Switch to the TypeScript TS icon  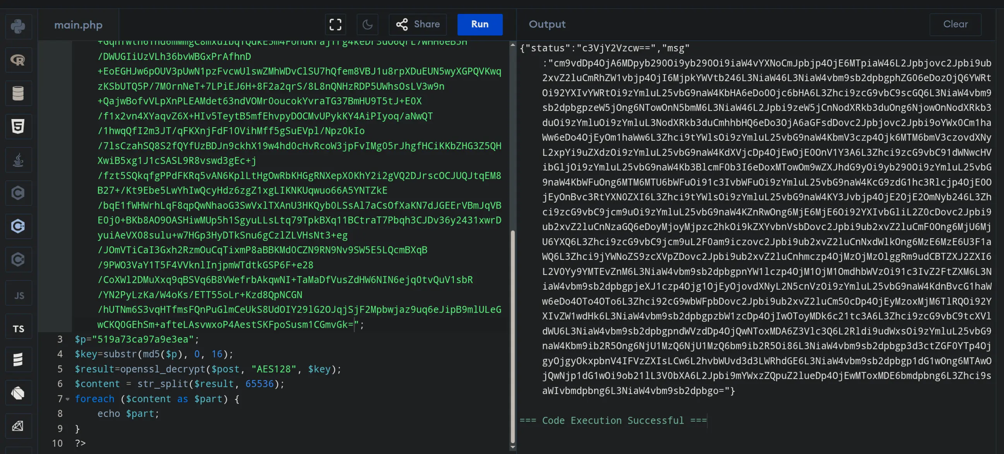[x=18, y=329]
